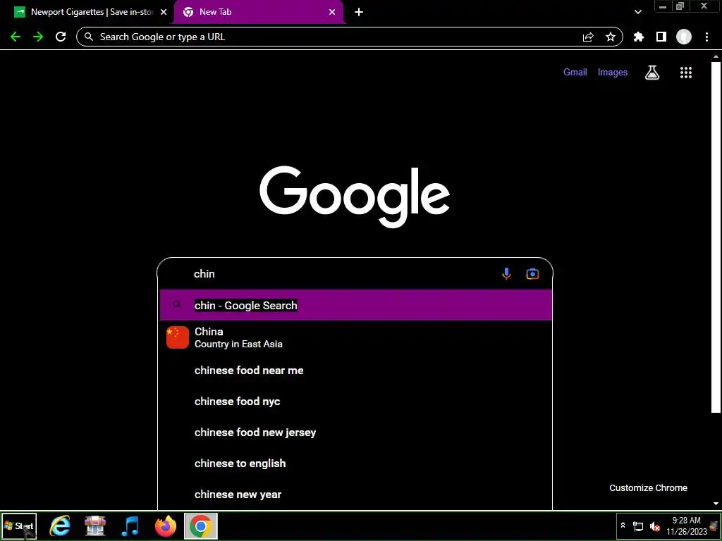Click the page vertical scrollbar
Viewport: 722px width, 541px height.
[716, 237]
